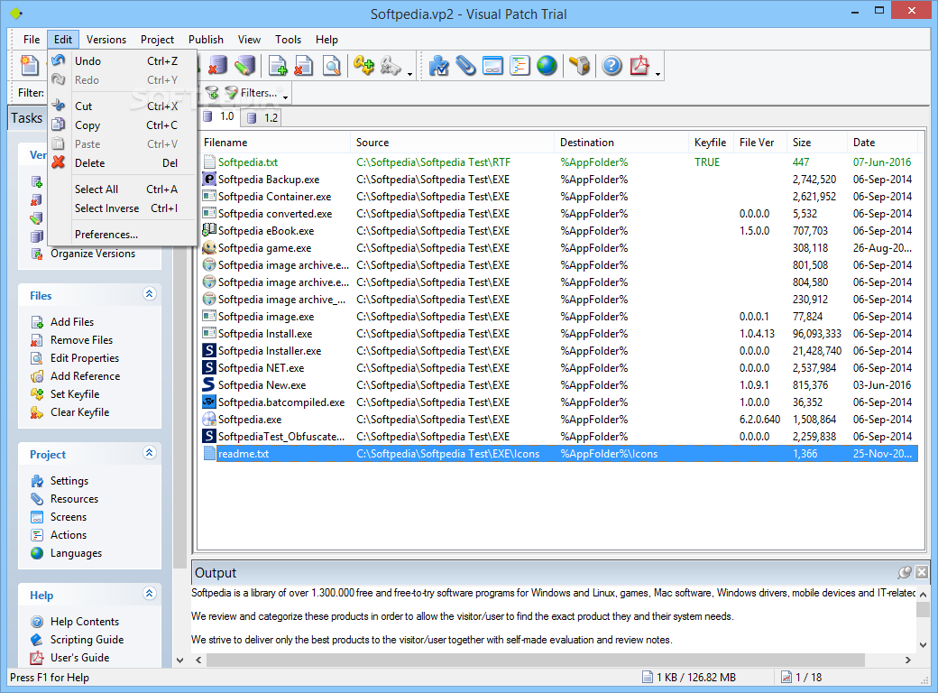Collapse the Help task section

[x=150, y=593]
